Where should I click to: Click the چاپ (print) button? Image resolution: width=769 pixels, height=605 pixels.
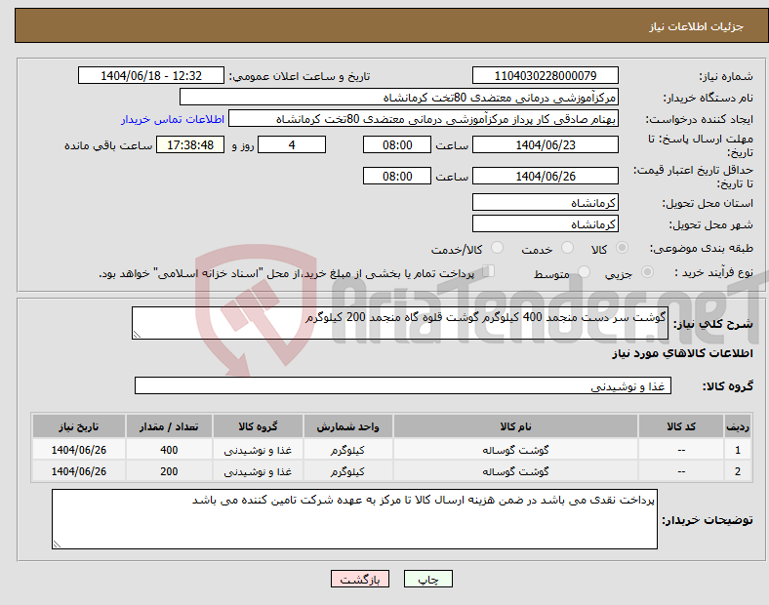point(427,579)
